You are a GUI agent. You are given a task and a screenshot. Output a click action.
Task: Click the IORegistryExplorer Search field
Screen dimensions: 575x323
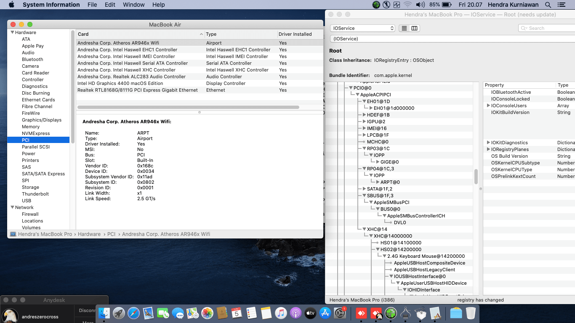click(546, 28)
